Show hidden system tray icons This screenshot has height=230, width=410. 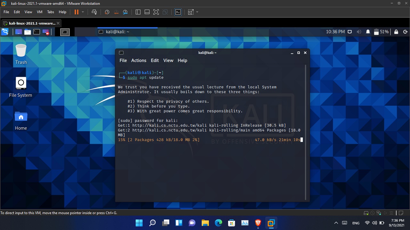(336, 223)
